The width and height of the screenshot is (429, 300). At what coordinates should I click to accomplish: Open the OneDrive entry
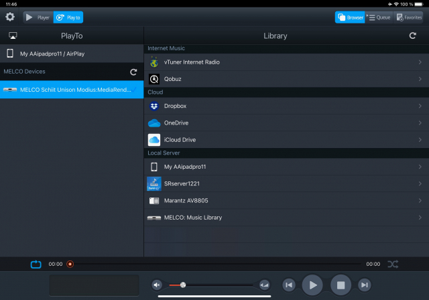(286, 123)
